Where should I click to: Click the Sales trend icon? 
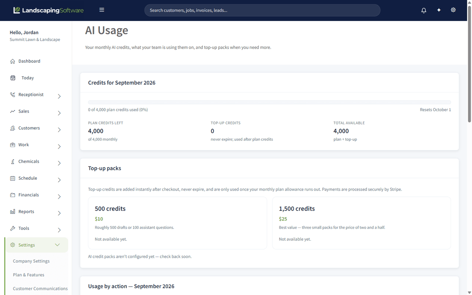13,111
